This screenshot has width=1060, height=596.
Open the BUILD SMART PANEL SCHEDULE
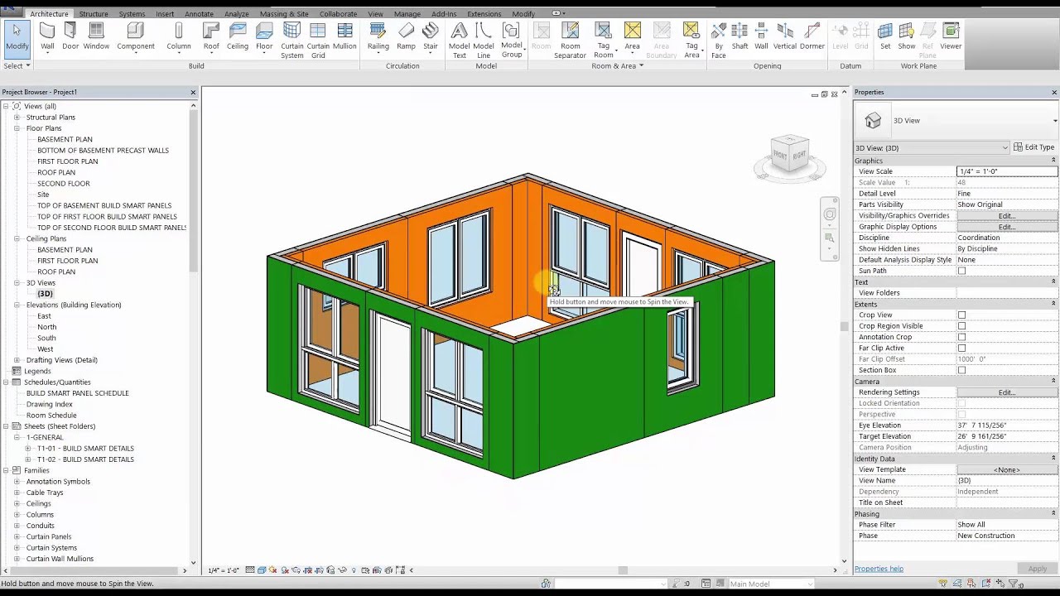78,393
